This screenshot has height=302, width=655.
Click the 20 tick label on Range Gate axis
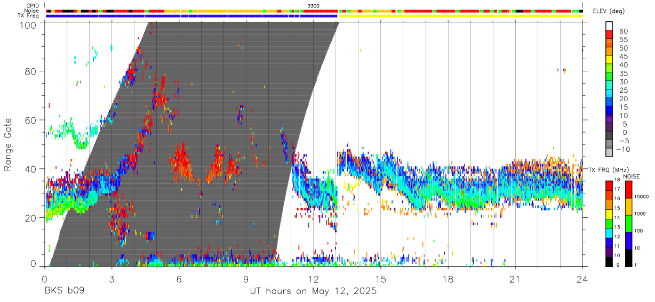tap(31, 217)
